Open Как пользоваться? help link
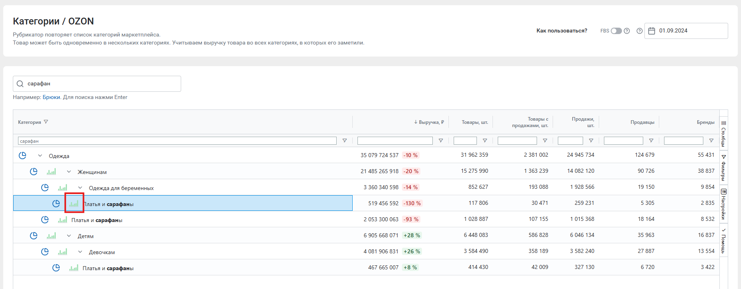Viewport: 741px width, 289px height. [562, 31]
